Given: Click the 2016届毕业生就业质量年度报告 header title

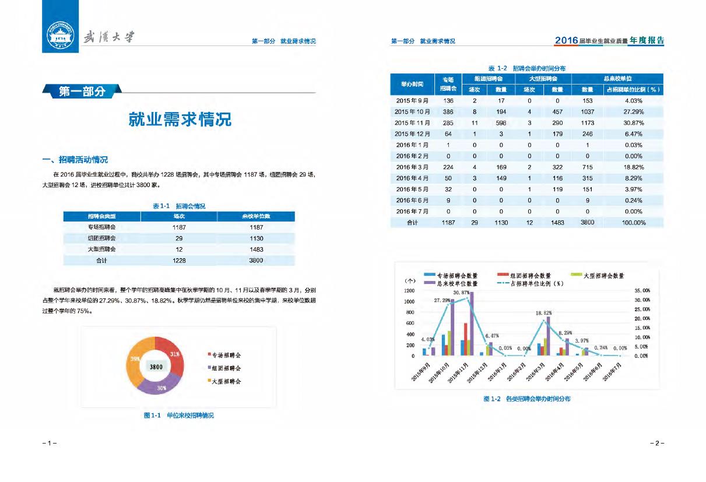Looking at the screenshot, I should coord(609,40).
